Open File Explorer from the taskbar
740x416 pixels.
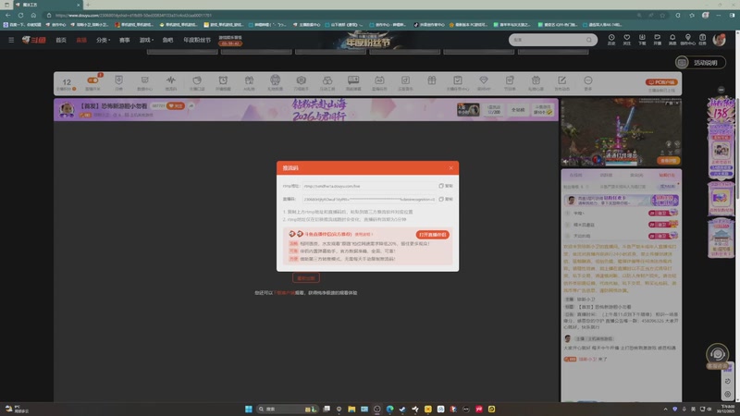click(x=351, y=409)
